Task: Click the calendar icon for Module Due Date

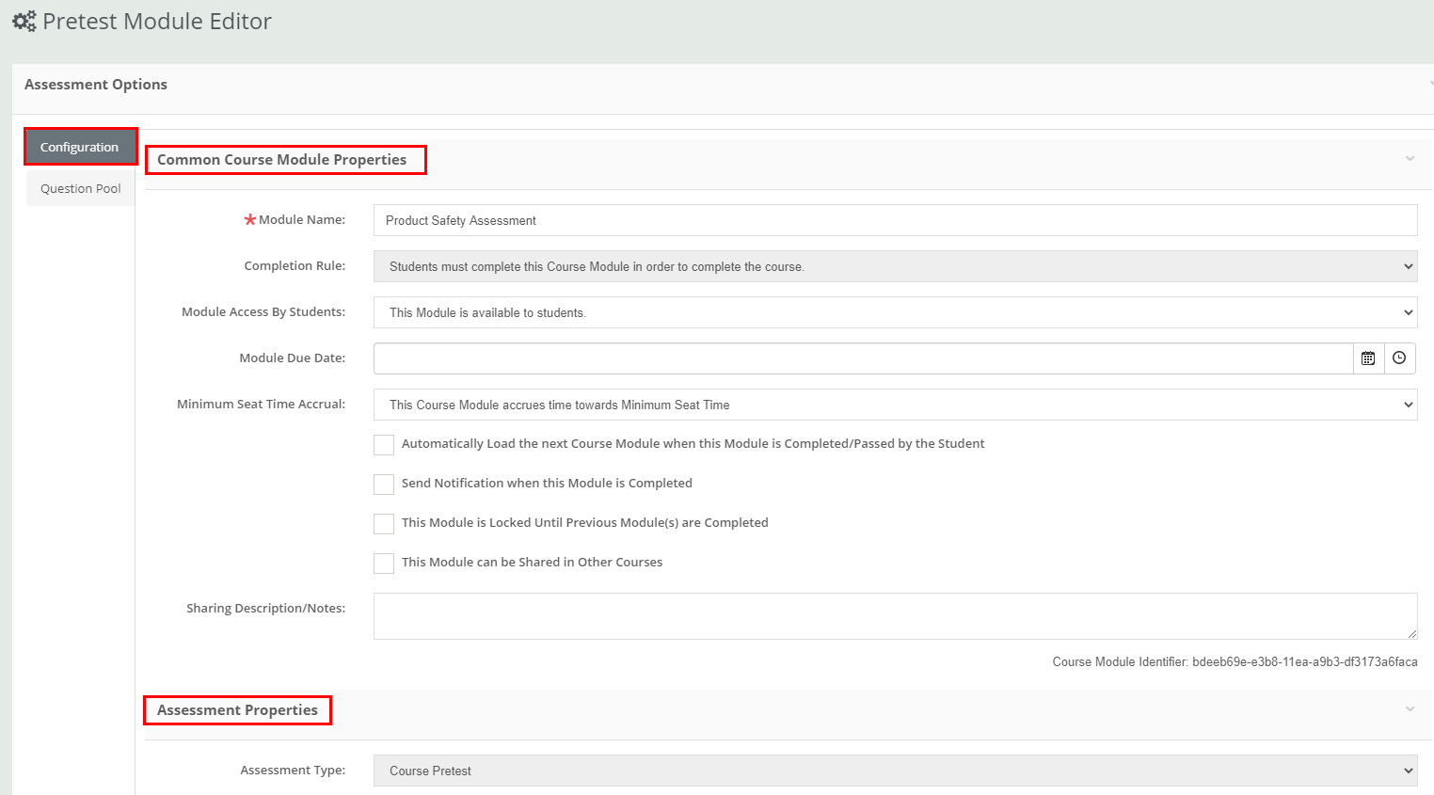Action: [1368, 358]
